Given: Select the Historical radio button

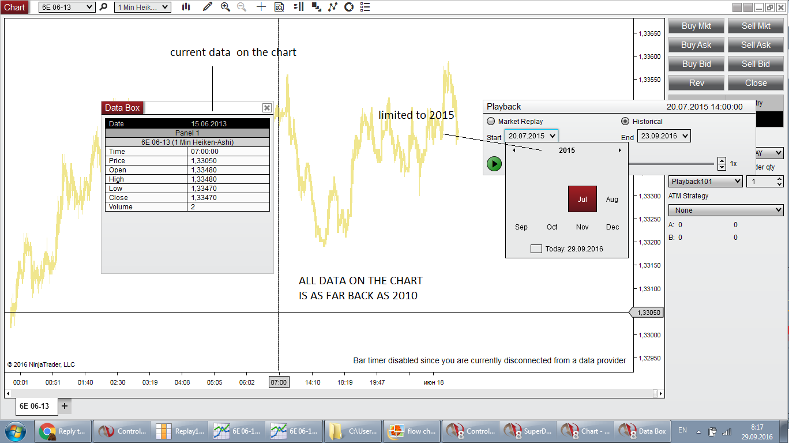Looking at the screenshot, I should pos(625,122).
